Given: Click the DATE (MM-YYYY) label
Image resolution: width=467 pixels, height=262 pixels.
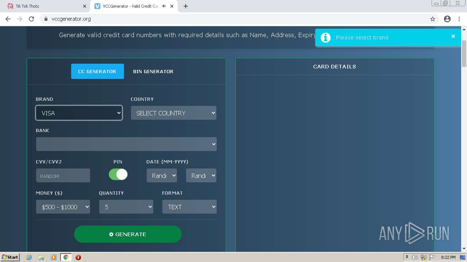Looking at the screenshot, I should 167,162.
